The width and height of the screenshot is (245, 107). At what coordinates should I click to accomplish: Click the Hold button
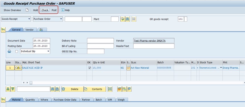pyautogui.click(x=36, y=10)
